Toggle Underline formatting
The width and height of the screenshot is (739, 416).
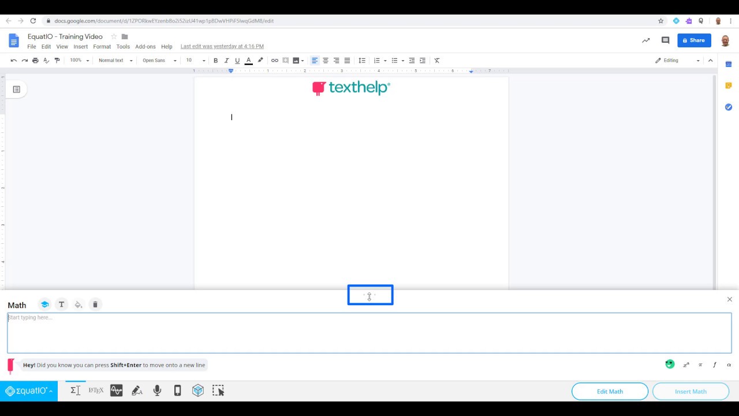point(237,60)
